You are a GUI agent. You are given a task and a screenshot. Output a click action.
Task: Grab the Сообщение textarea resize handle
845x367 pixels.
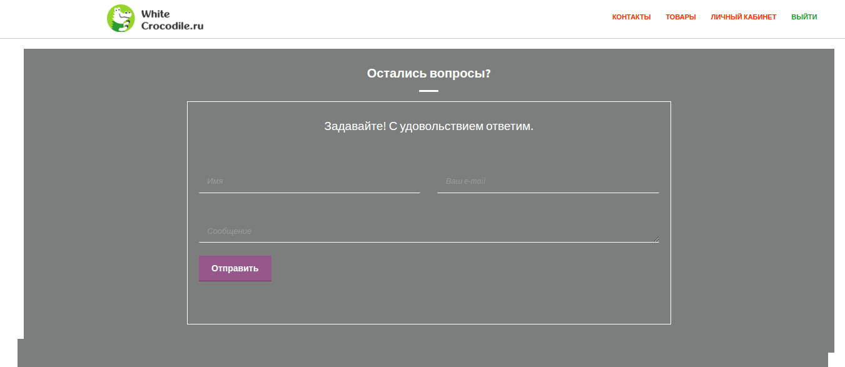click(x=656, y=239)
